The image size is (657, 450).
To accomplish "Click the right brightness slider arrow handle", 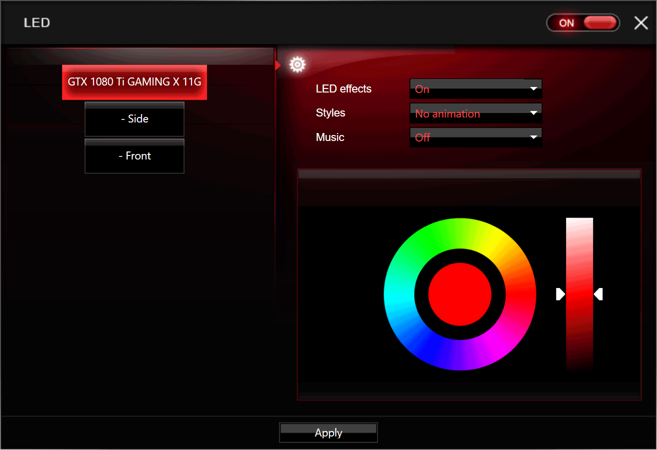I will click(x=598, y=294).
